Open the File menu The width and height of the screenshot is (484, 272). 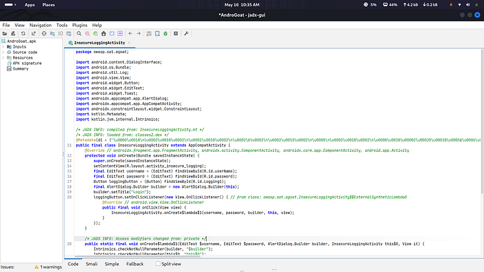pyautogui.click(x=6, y=26)
